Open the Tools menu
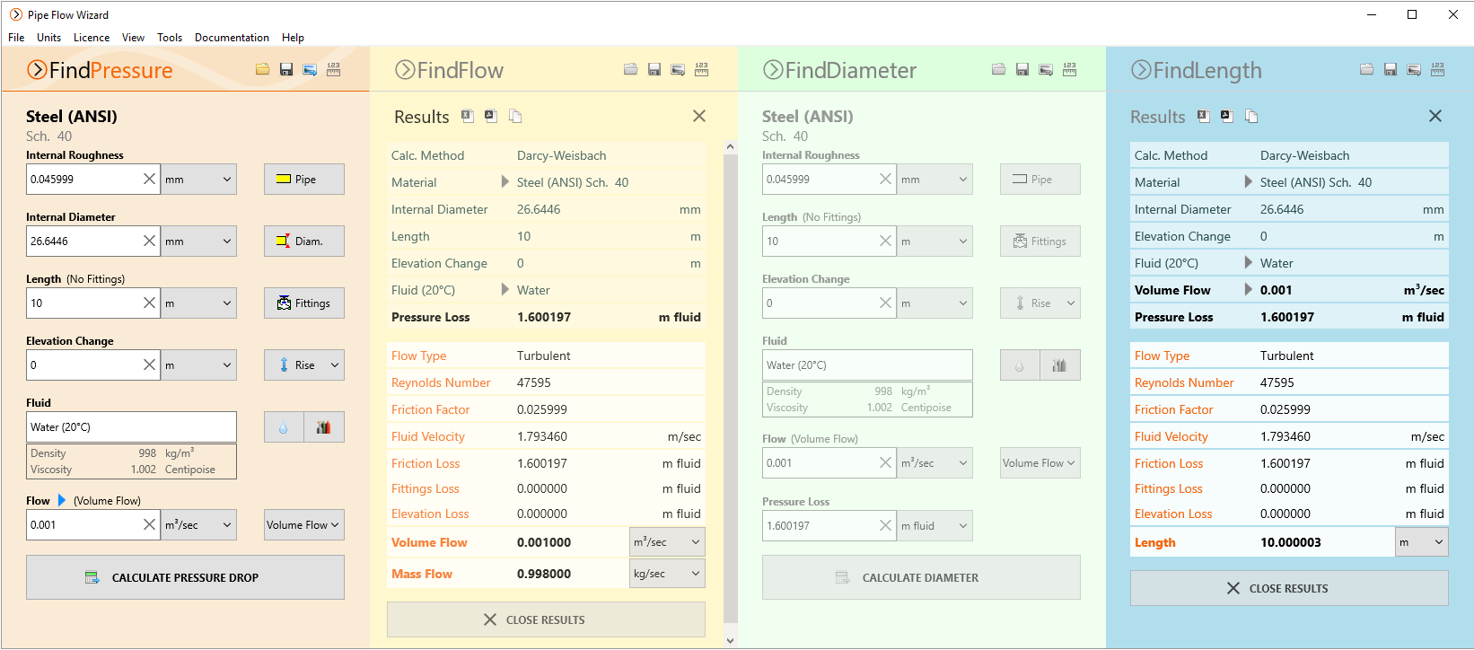 click(170, 38)
